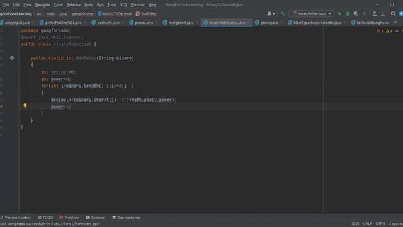Click the 4 spaces indent setting
403x227 pixels.
tap(396, 224)
